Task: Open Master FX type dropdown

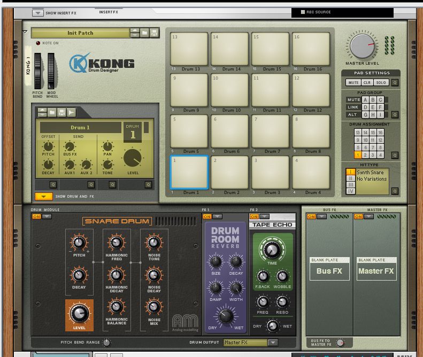Action: (x=369, y=216)
